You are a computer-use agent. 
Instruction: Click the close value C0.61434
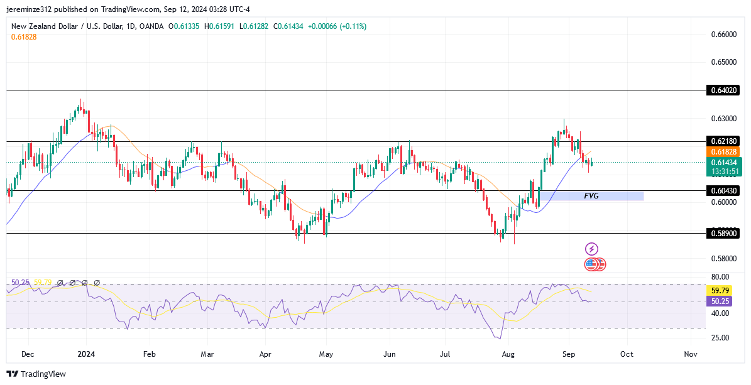tap(288, 26)
